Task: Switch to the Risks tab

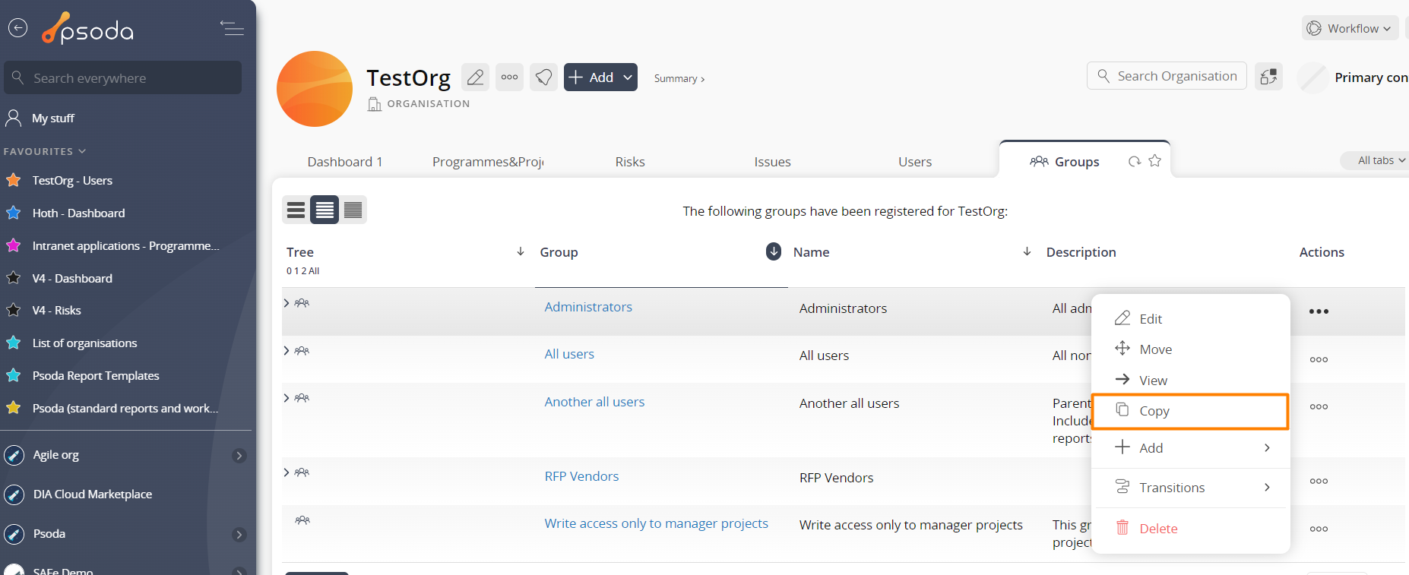Action: pyautogui.click(x=629, y=162)
